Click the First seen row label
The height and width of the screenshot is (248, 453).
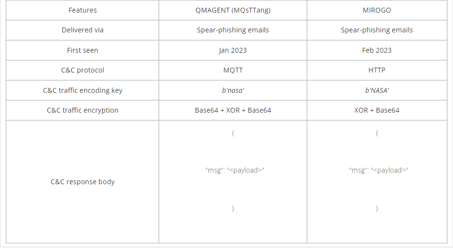point(82,50)
